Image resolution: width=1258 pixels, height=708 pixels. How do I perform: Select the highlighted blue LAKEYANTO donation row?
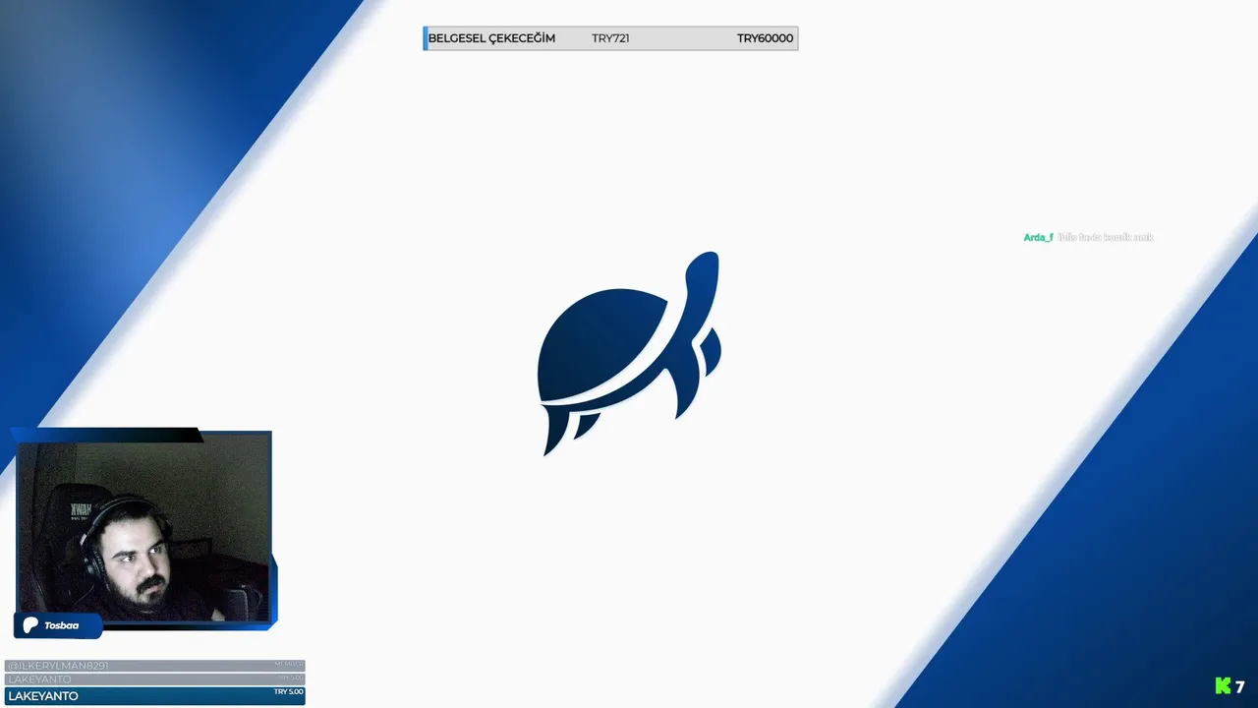155,696
